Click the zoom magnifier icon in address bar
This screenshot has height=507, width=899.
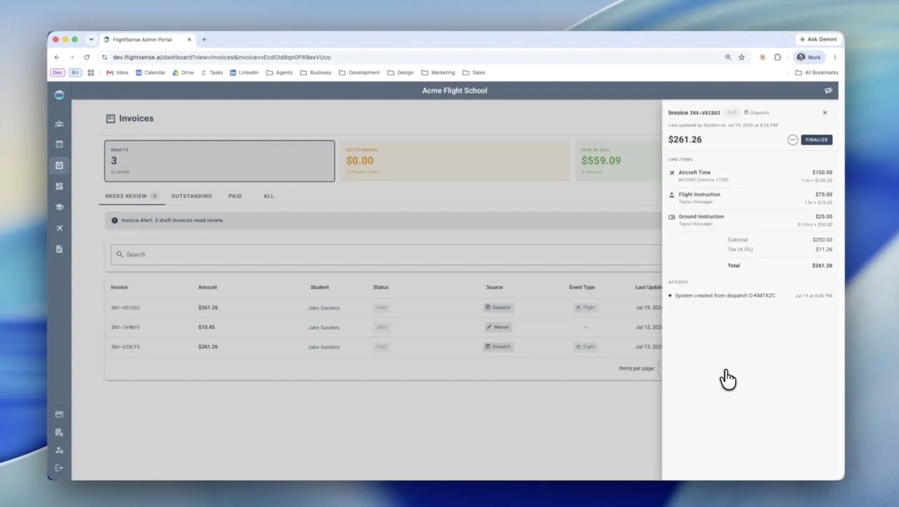tap(728, 57)
